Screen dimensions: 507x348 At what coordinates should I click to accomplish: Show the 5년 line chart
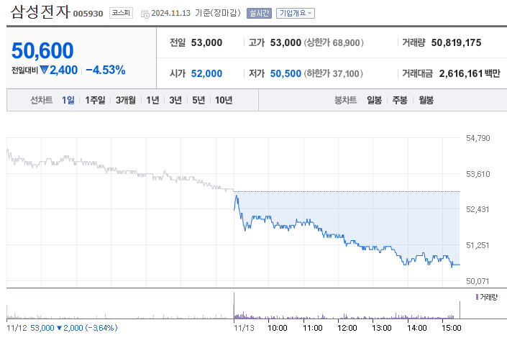(x=198, y=100)
